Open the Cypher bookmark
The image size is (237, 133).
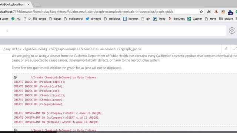coord(195,19)
